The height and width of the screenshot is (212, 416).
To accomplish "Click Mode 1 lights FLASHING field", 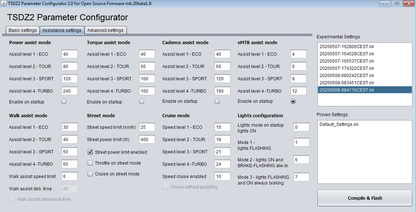I will pos(301,142).
